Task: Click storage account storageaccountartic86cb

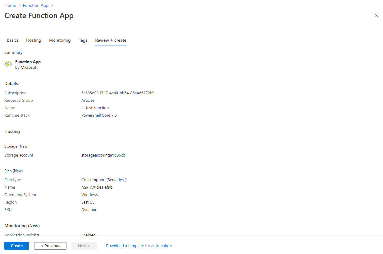Action: 103,155
